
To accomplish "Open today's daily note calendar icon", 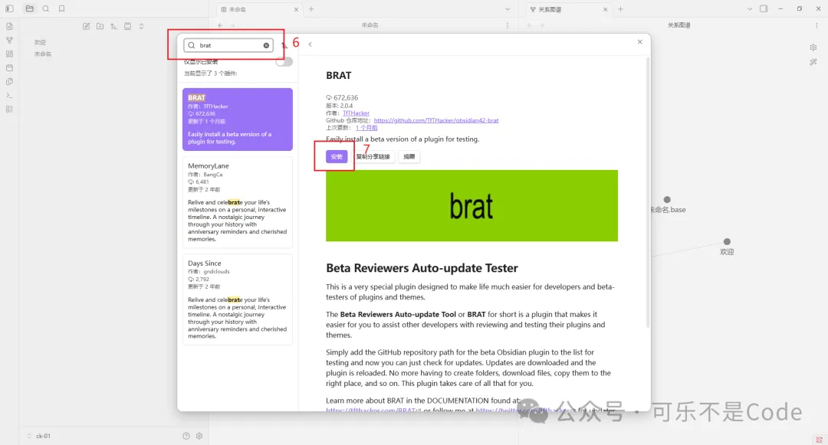I will (x=9, y=67).
